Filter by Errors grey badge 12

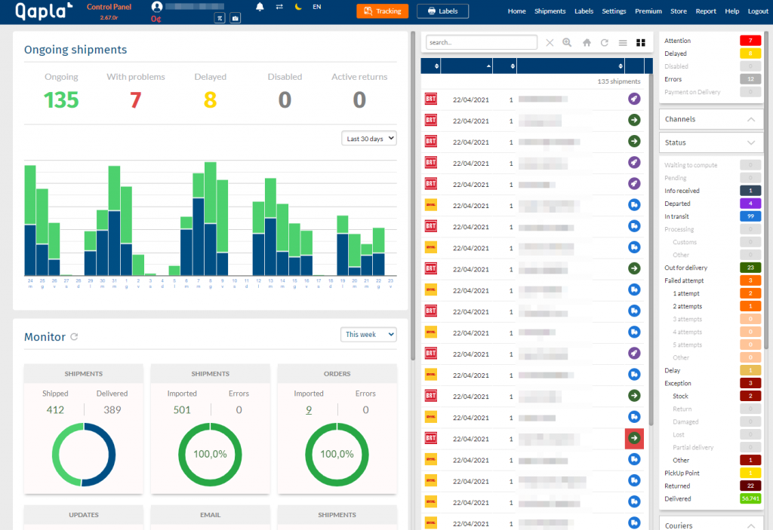[x=750, y=79]
